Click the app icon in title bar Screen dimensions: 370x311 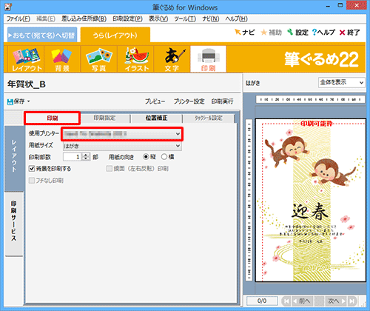(8, 7)
